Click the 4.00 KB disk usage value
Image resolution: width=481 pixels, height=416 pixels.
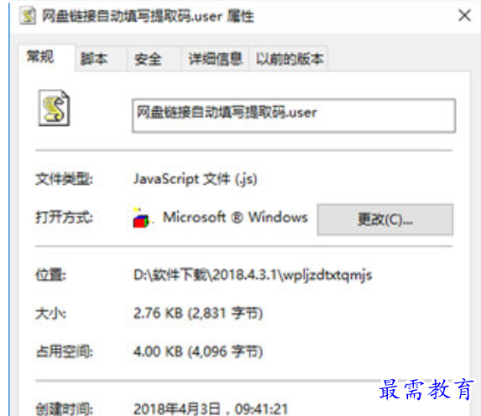[198, 351]
